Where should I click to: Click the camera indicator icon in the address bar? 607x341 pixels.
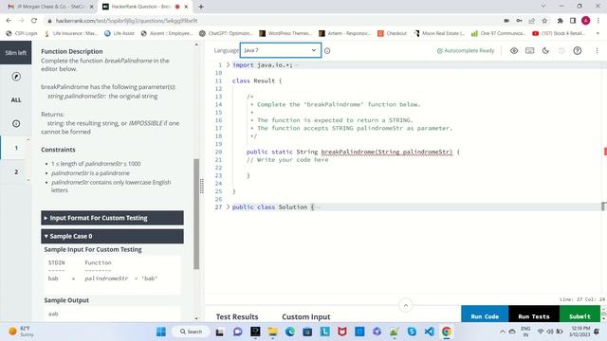pos(506,21)
